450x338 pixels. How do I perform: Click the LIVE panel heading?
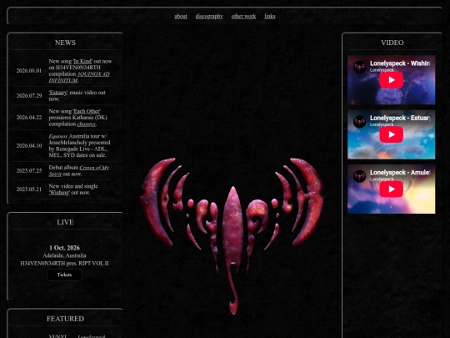coord(65,222)
